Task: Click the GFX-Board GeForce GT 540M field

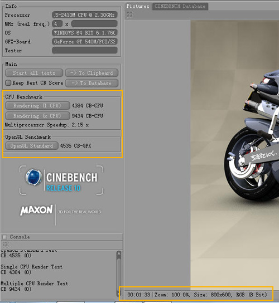Action: 85,42
